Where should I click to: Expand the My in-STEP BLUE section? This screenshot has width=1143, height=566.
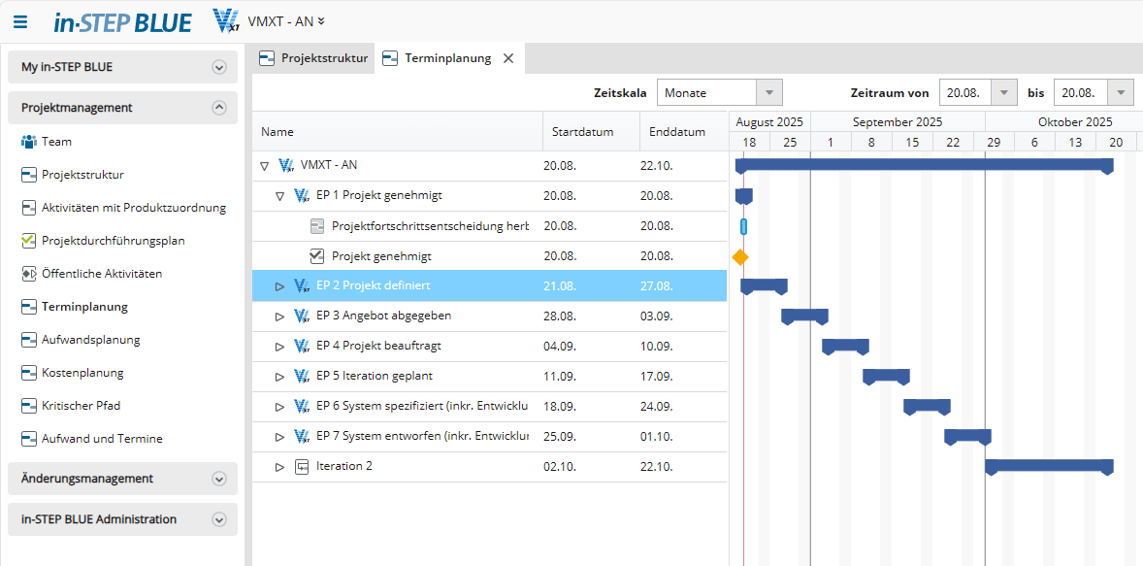point(219,68)
